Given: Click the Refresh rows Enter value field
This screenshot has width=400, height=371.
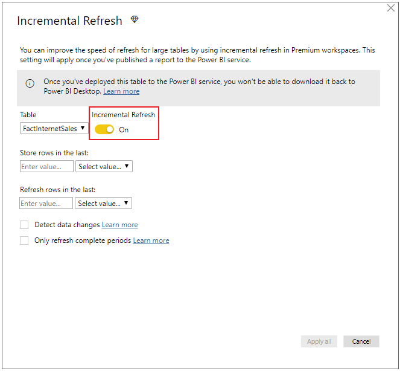Looking at the screenshot, I should tap(46, 203).
